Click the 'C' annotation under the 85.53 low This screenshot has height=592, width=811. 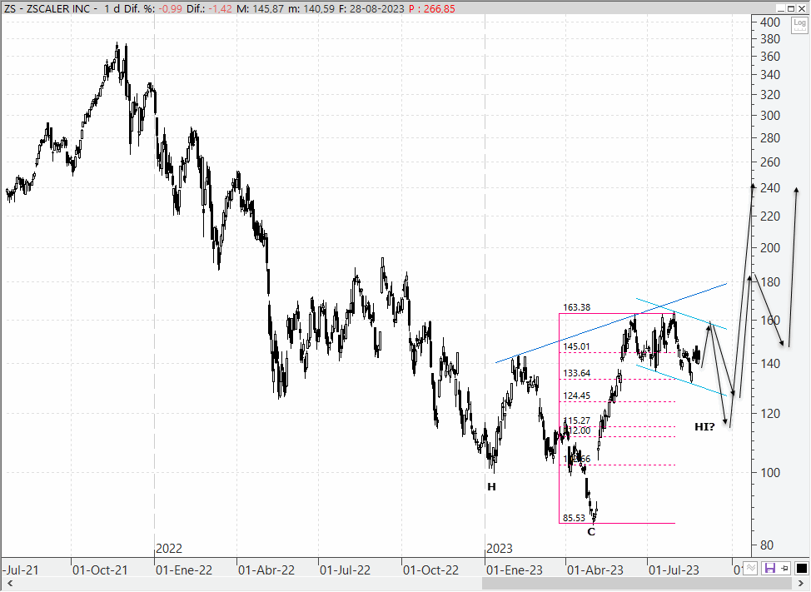point(591,531)
